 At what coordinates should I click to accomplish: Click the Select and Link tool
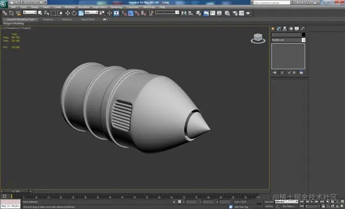pos(5,13)
